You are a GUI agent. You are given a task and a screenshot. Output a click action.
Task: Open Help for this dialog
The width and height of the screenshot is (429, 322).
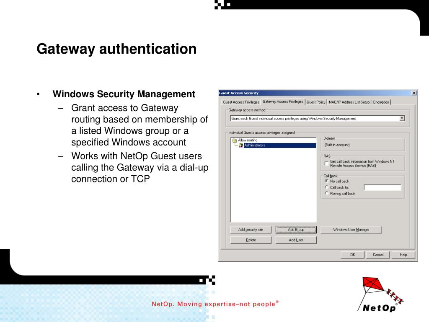(x=403, y=255)
